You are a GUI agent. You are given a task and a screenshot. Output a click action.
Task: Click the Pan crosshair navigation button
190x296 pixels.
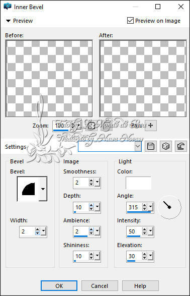coord(150,126)
